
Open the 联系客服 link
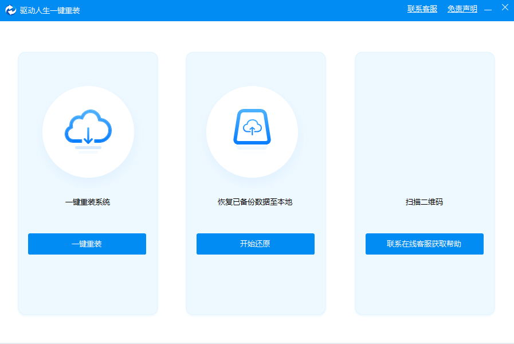click(x=422, y=9)
